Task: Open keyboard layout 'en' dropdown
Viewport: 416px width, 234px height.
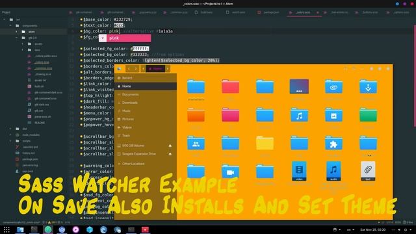Action: pyautogui.click(x=351, y=229)
